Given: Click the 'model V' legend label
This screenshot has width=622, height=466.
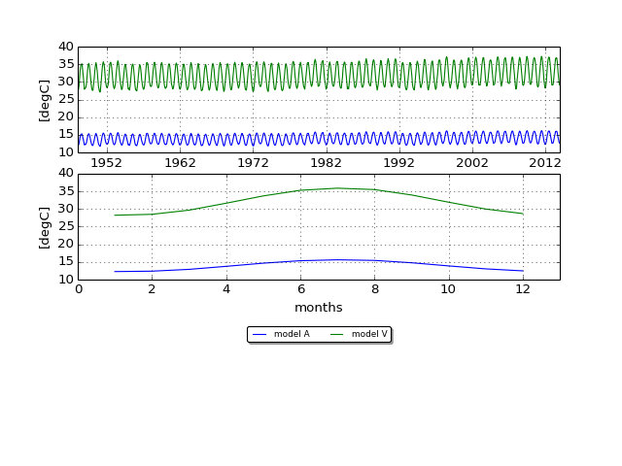Looking at the screenshot, I should [x=369, y=334].
